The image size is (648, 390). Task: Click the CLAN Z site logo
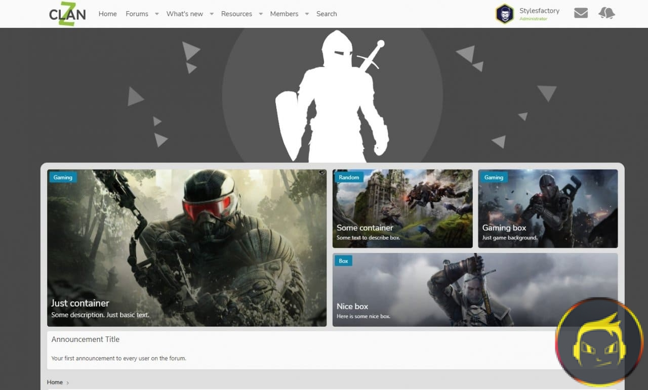click(67, 14)
